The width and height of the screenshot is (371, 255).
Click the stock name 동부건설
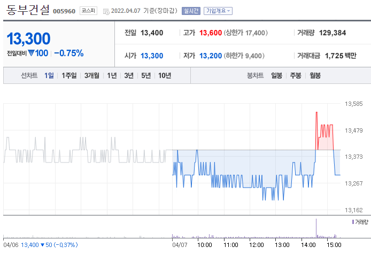coord(28,10)
